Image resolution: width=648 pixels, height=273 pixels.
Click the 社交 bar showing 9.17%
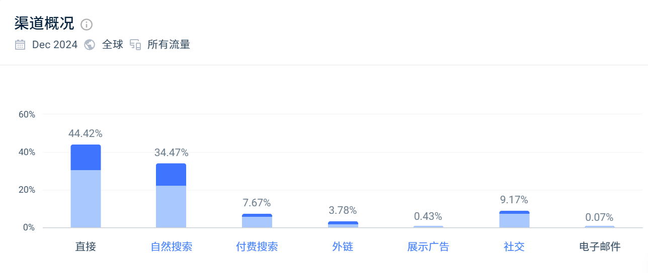[514, 219]
